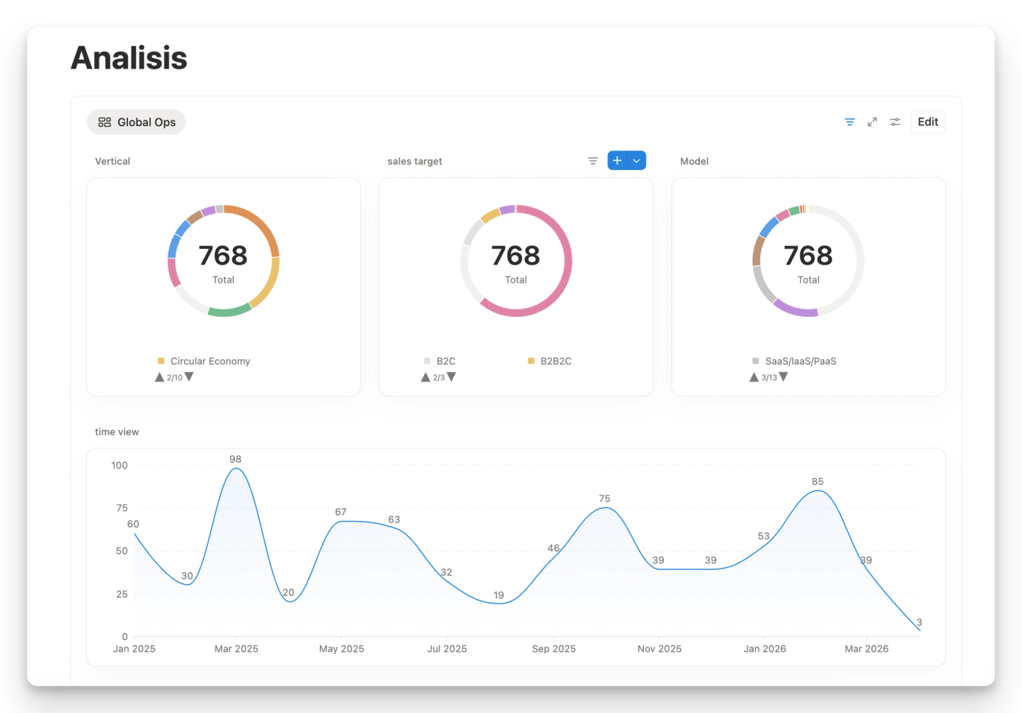Click the Sep 2025 axis label
The height and width of the screenshot is (713, 1022).
(x=554, y=649)
